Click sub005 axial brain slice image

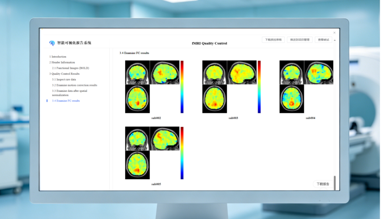137,165
